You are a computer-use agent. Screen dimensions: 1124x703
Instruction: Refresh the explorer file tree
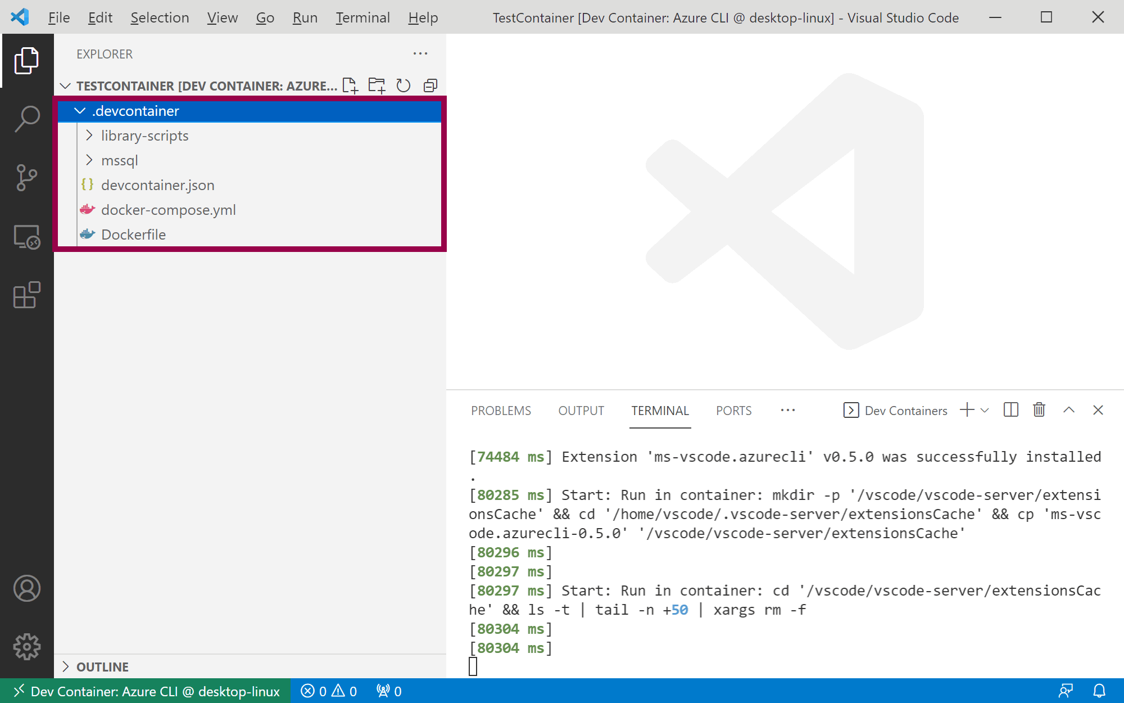[404, 85]
